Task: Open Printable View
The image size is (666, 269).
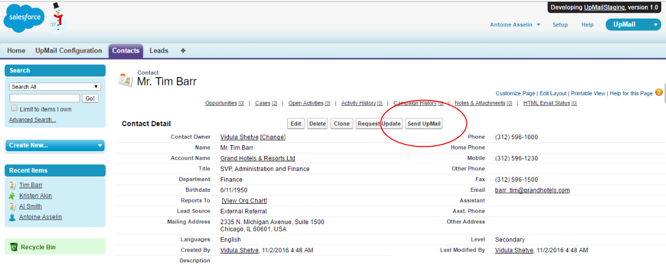Action: (x=588, y=93)
